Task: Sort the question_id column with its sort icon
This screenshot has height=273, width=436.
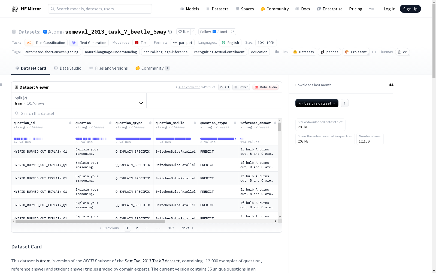Action: pyautogui.click(x=70, y=123)
